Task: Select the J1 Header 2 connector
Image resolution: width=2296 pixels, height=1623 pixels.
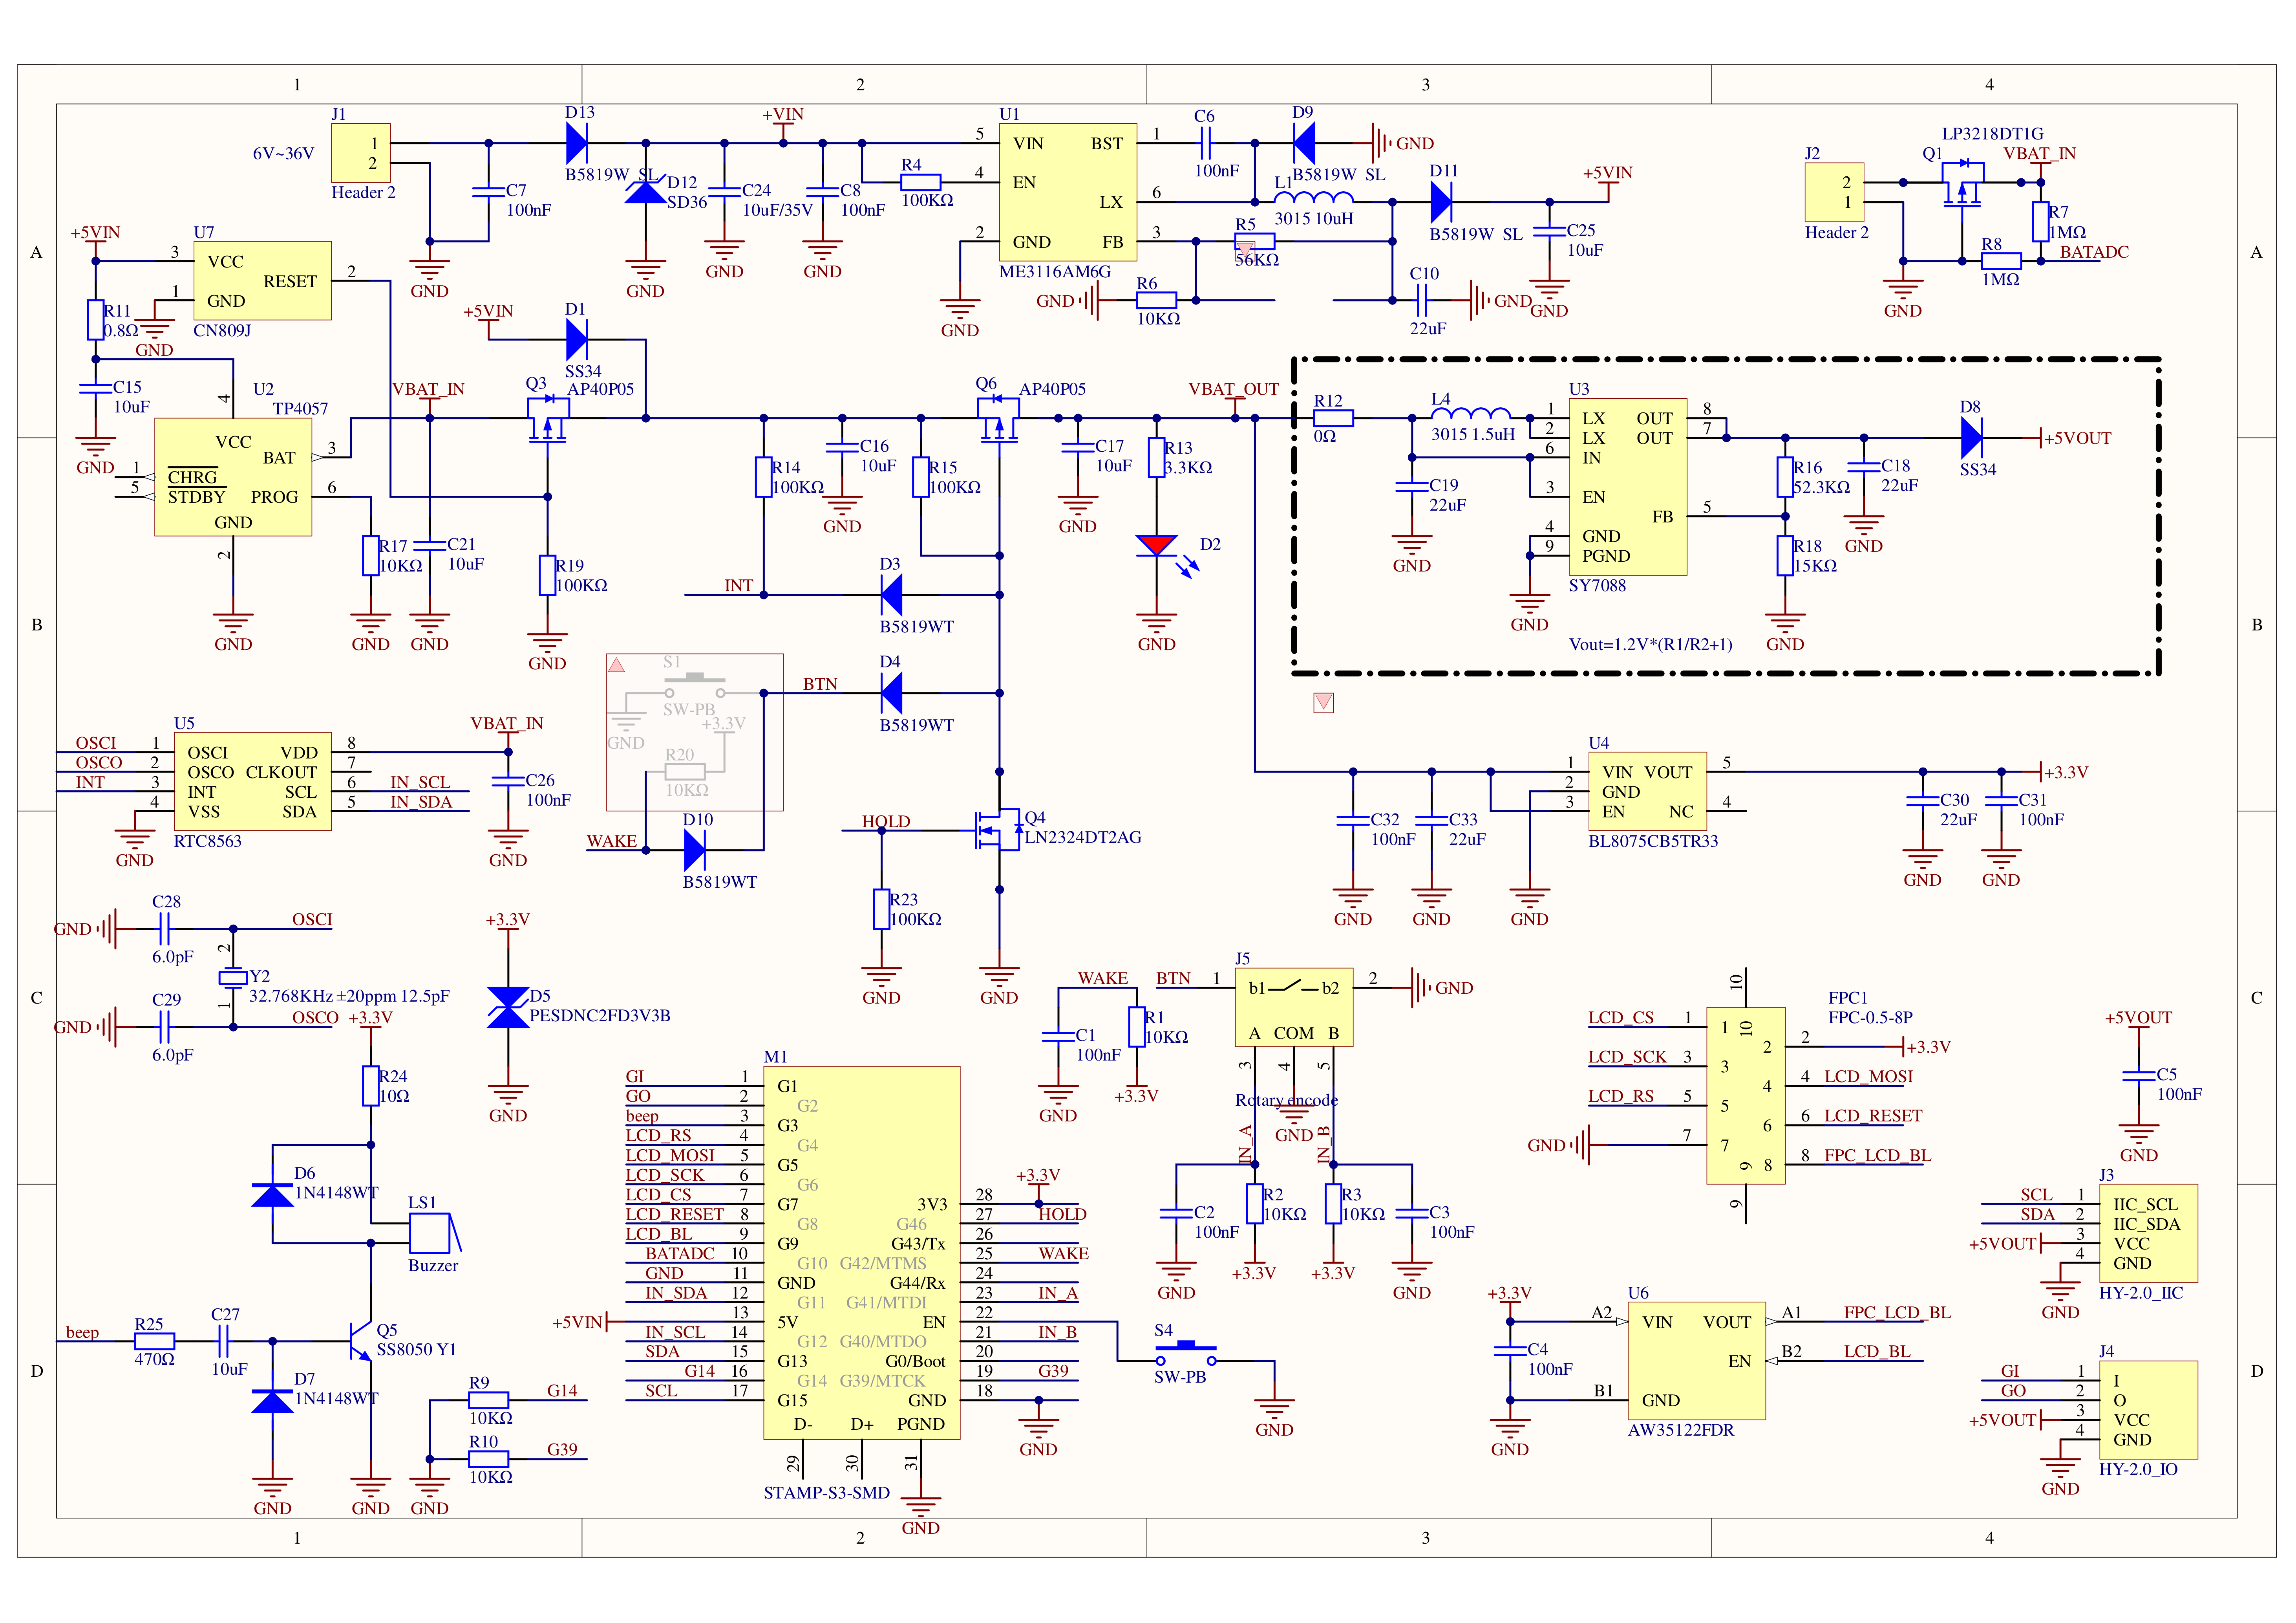Action: [x=361, y=153]
